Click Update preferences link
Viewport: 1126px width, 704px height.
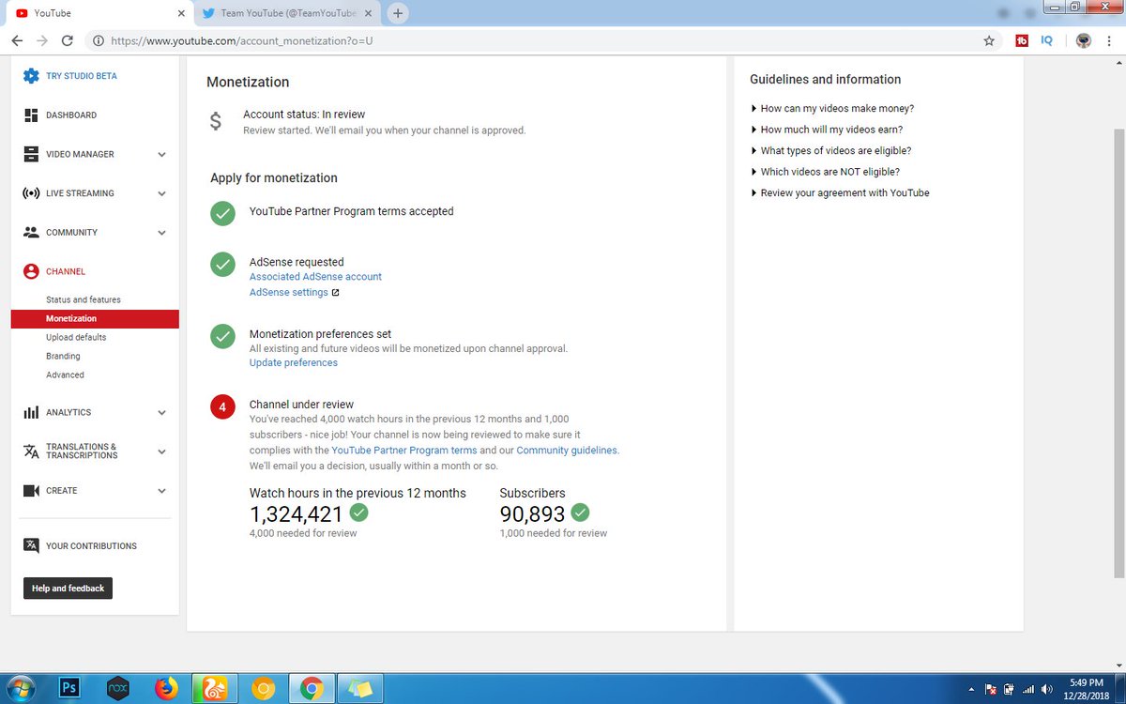[x=294, y=362]
